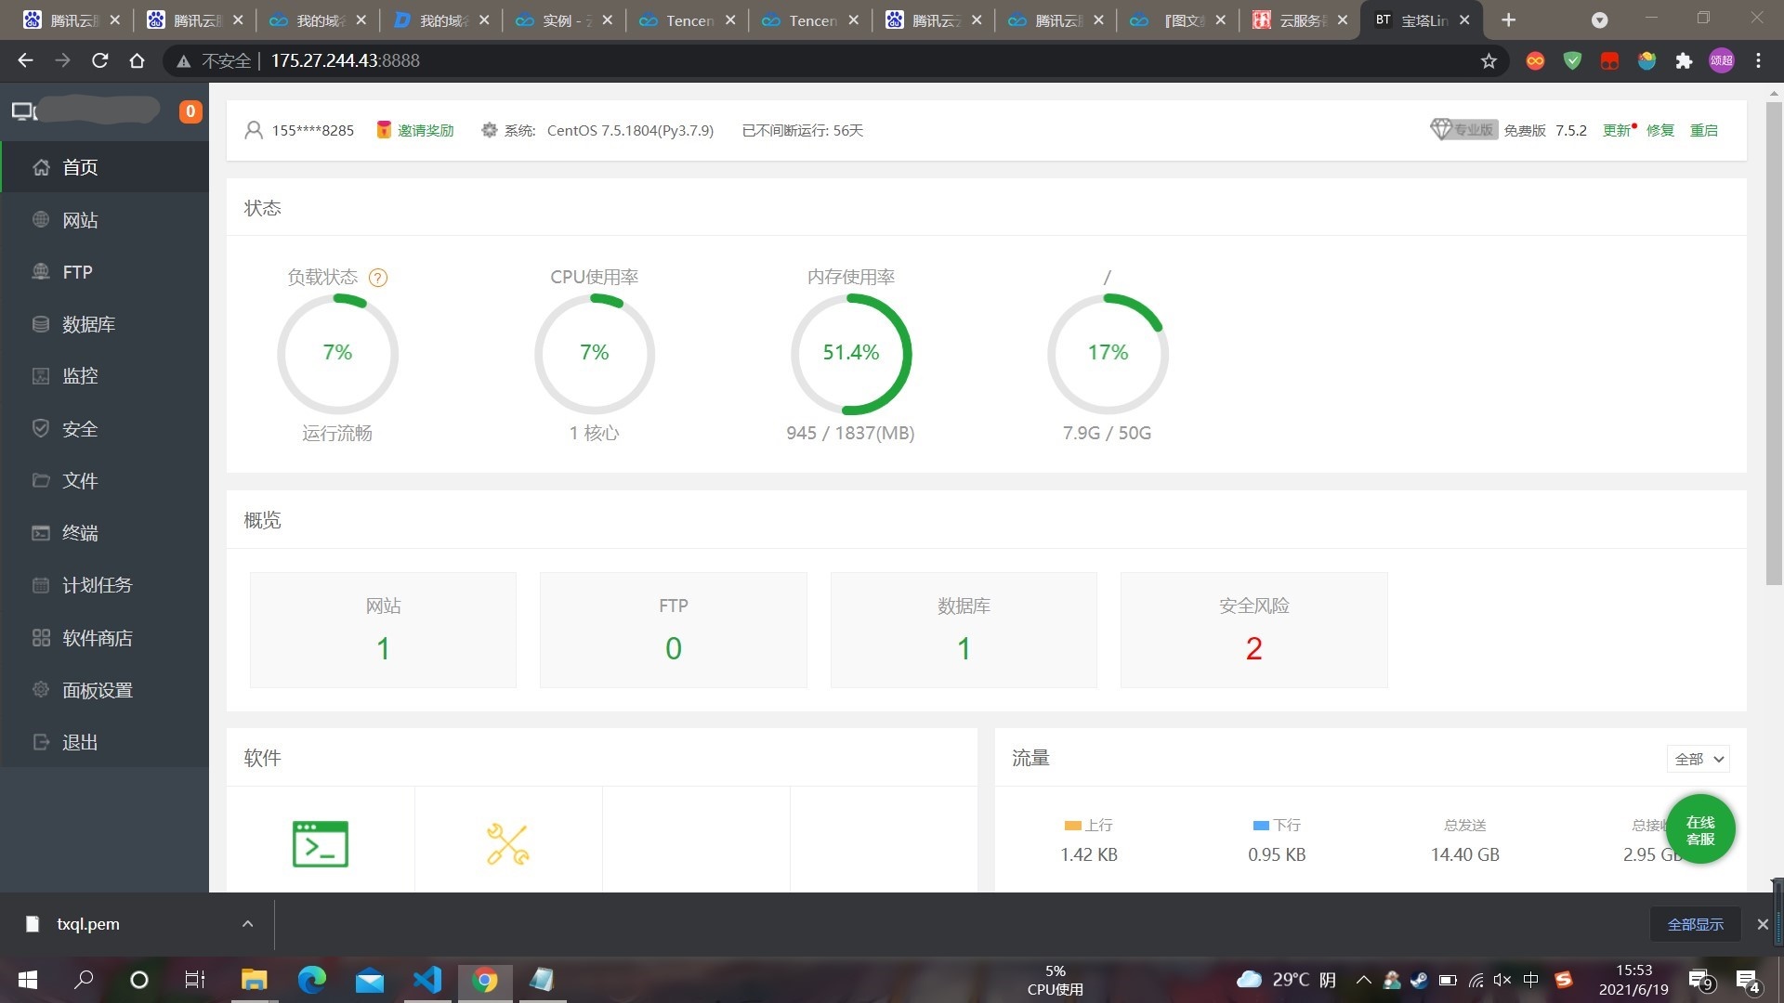Click the green shield extension icon

pyautogui.click(x=1573, y=60)
